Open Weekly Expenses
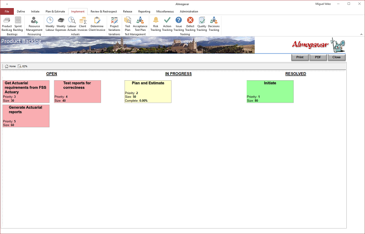This screenshot has height=234, width=365. pos(61,24)
